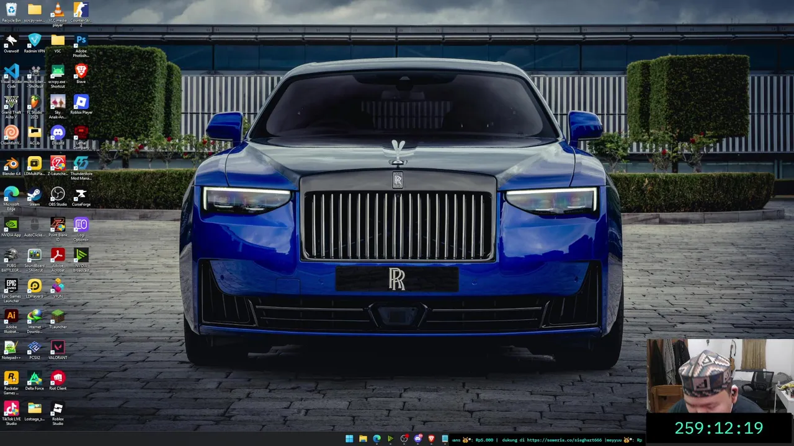
Task: Open File Explorer from the taskbar
Action: click(363, 439)
